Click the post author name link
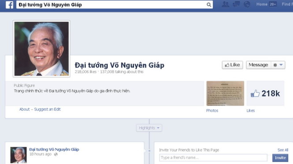 point(54,149)
